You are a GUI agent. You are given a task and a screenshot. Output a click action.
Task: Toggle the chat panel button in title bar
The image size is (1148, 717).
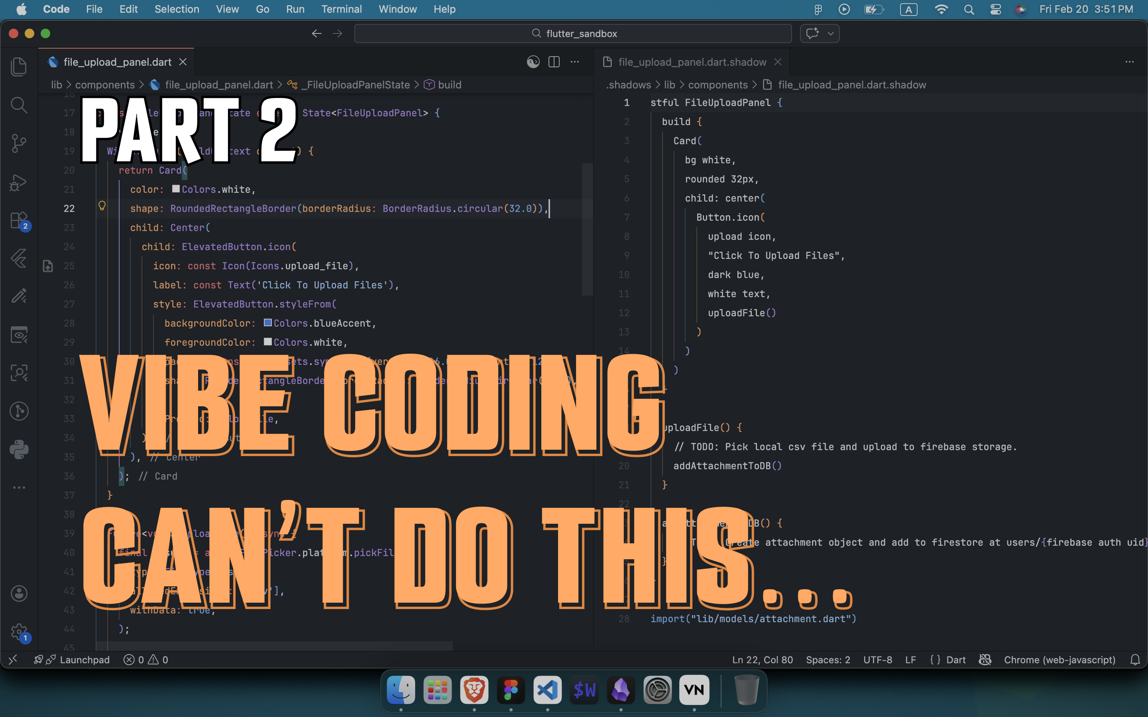[812, 34]
